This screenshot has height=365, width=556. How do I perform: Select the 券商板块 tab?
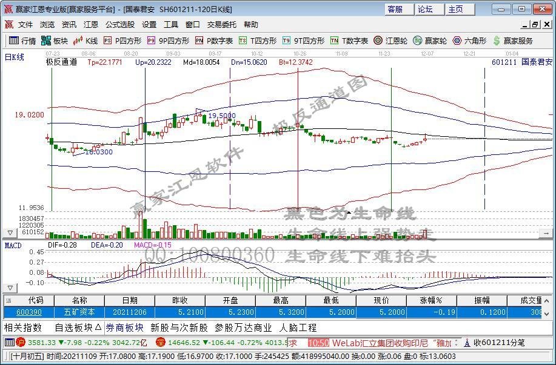point(124,327)
